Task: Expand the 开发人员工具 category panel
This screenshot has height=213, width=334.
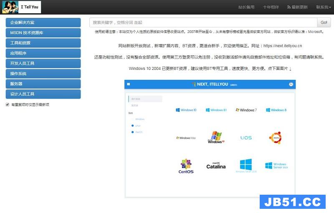Action: tap(43, 64)
